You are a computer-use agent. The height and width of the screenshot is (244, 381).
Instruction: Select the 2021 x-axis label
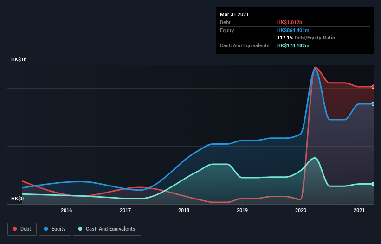[x=359, y=210]
